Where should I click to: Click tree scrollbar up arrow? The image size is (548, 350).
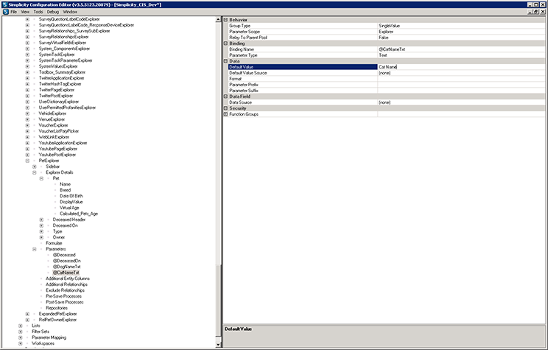(x=219, y=20)
